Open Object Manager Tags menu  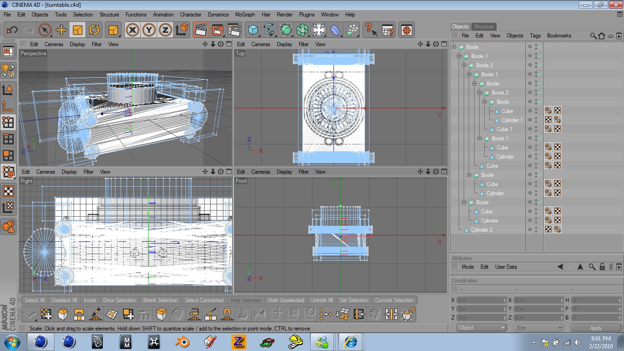[535, 36]
